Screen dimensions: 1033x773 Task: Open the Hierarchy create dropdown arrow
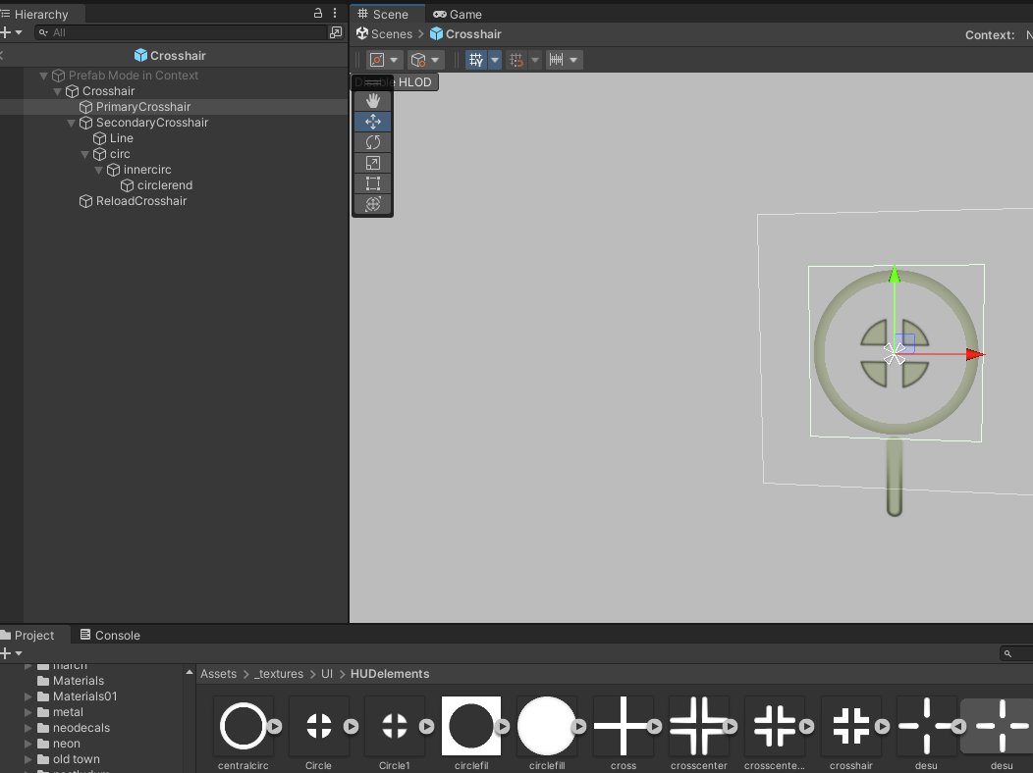(19, 32)
